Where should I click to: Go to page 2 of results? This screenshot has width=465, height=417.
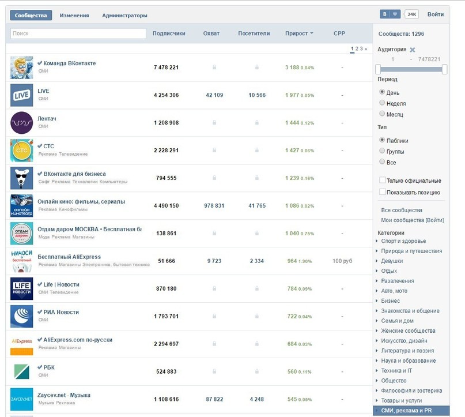click(x=357, y=48)
